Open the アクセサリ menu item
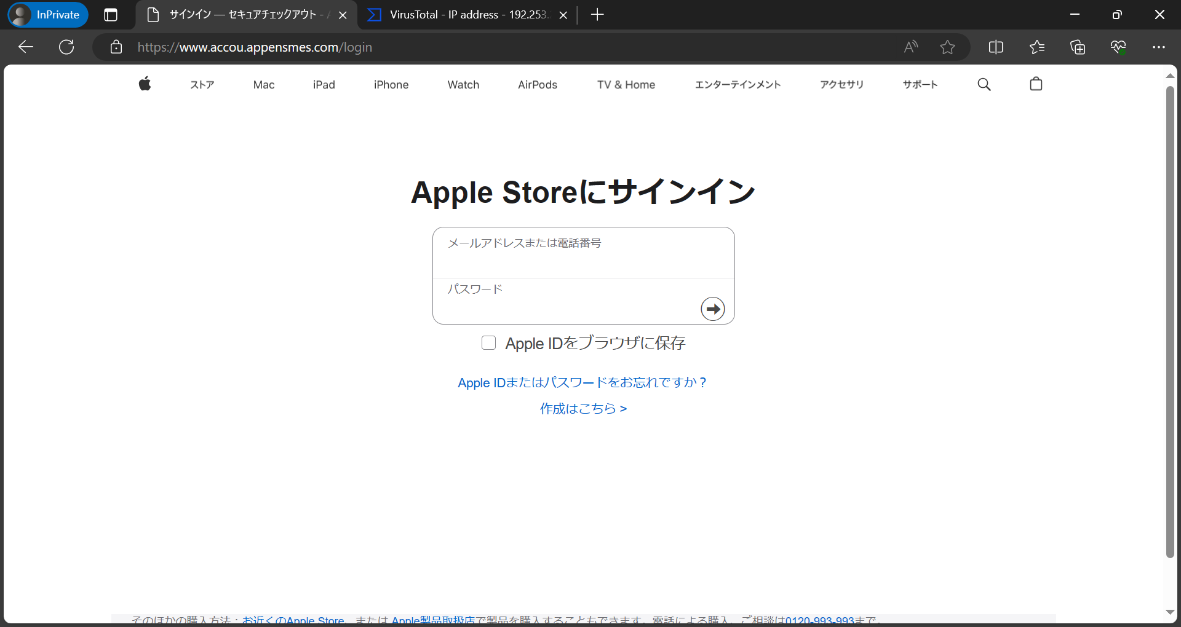Viewport: 1181px width, 627px height. (841, 85)
